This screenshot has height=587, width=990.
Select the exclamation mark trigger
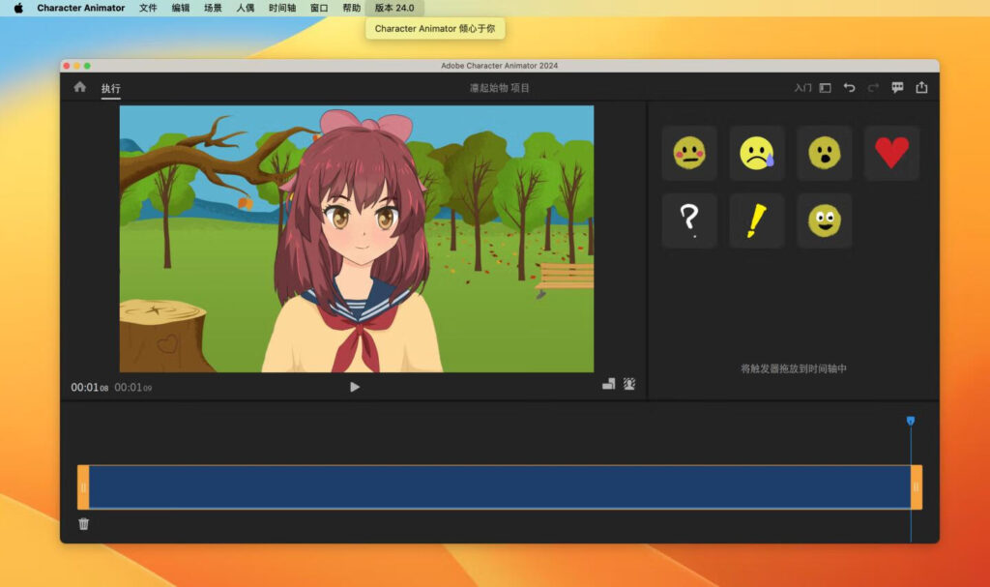tap(756, 220)
